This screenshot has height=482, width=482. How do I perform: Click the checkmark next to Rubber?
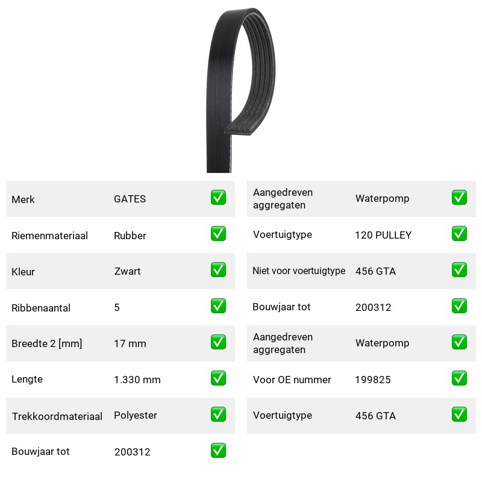click(x=218, y=234)
